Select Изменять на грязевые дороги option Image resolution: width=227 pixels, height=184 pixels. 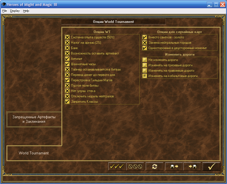[x=145, y=65]
